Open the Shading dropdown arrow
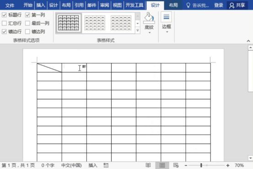Viewport: 253px width, 169px height. coord(150,33)
